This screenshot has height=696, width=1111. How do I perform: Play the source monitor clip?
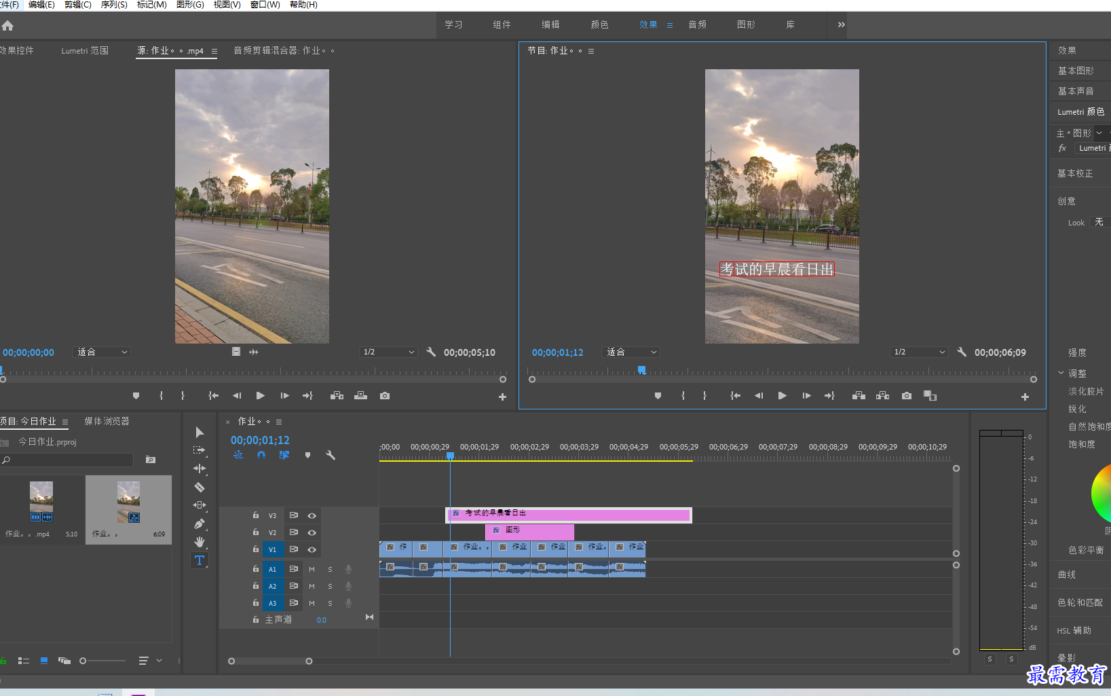pos(261,396)
